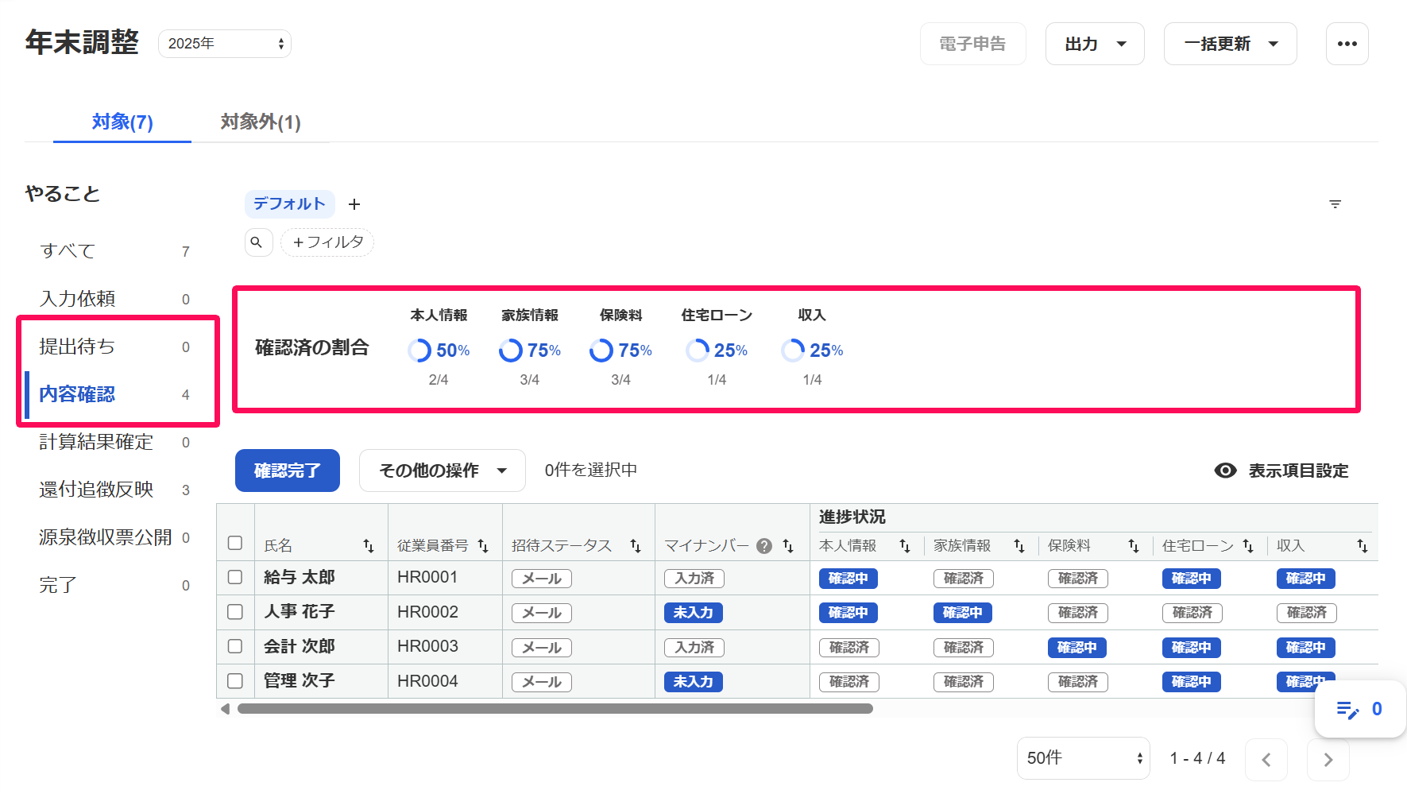
Task: Select 提出待ち in the sidebar
Action: point(115,347)
